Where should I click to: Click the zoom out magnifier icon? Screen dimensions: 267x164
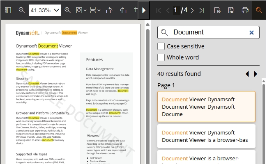click(22, 10)
